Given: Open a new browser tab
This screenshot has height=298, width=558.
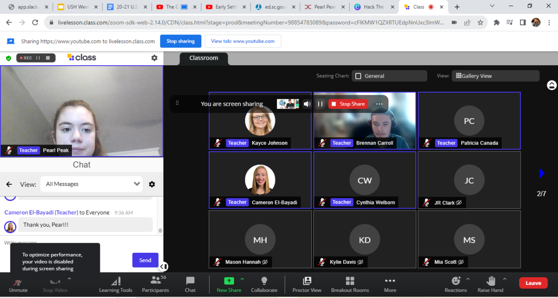Looking at the screenshot, I should pos(457,7).
